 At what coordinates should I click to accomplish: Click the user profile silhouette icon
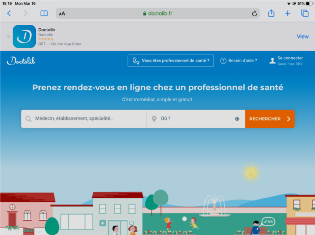pos(272,61)
